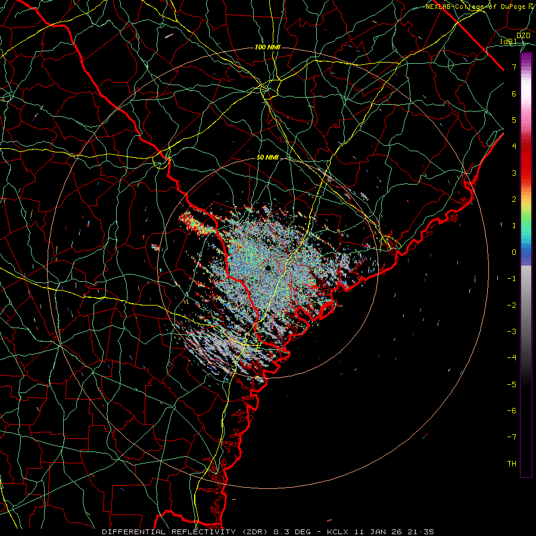Click the '4' value on the color scale
This screenshot has height=536, width=536.
514,147
